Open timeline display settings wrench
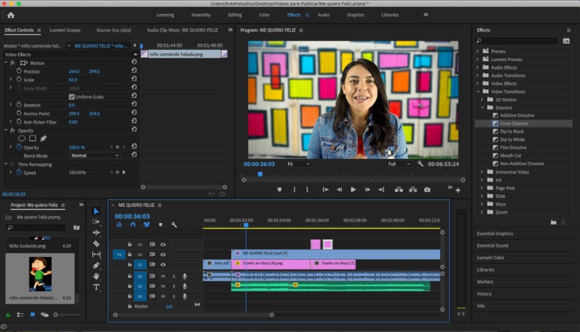 174,225
